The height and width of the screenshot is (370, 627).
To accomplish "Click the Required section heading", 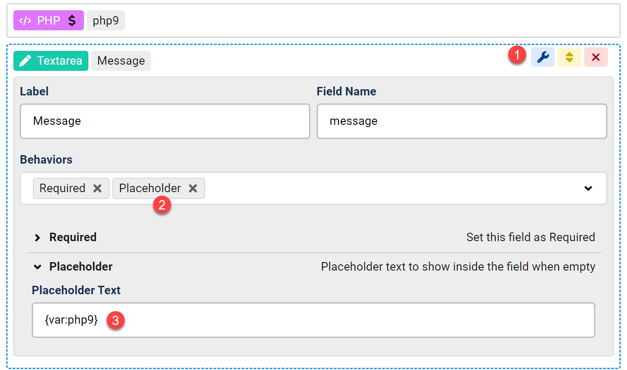I will [x=73, y=237].
